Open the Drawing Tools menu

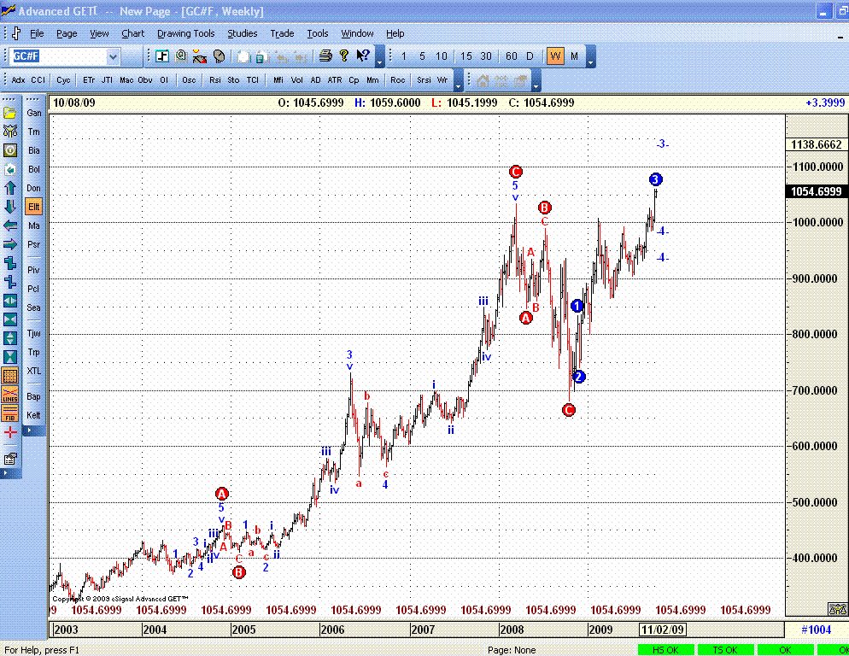pos(185,33)
